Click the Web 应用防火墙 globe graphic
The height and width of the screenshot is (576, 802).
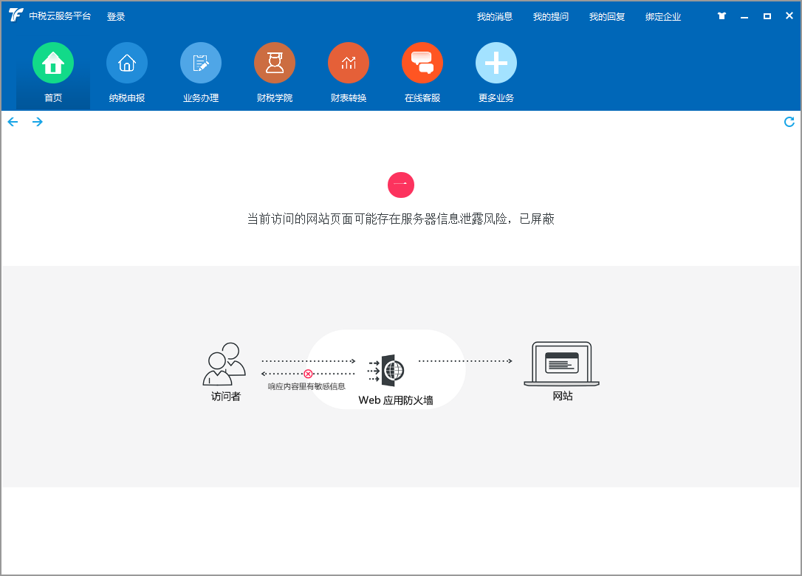click(x=392, y=370)
